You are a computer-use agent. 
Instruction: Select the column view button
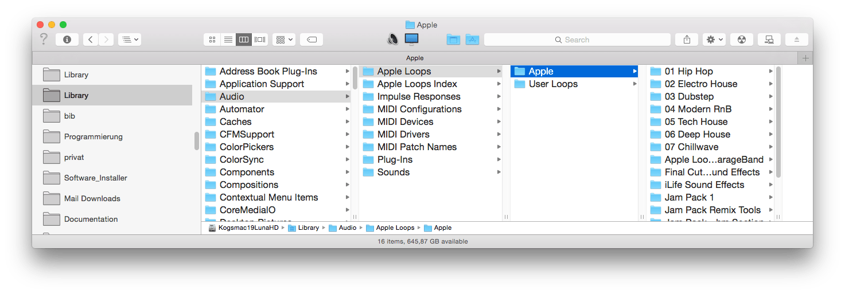point(244,40)
